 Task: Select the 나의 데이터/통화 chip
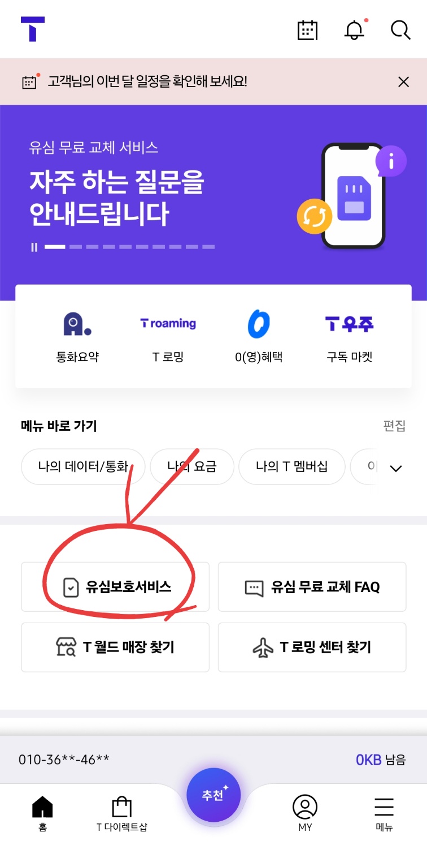(x=83, y=466)
